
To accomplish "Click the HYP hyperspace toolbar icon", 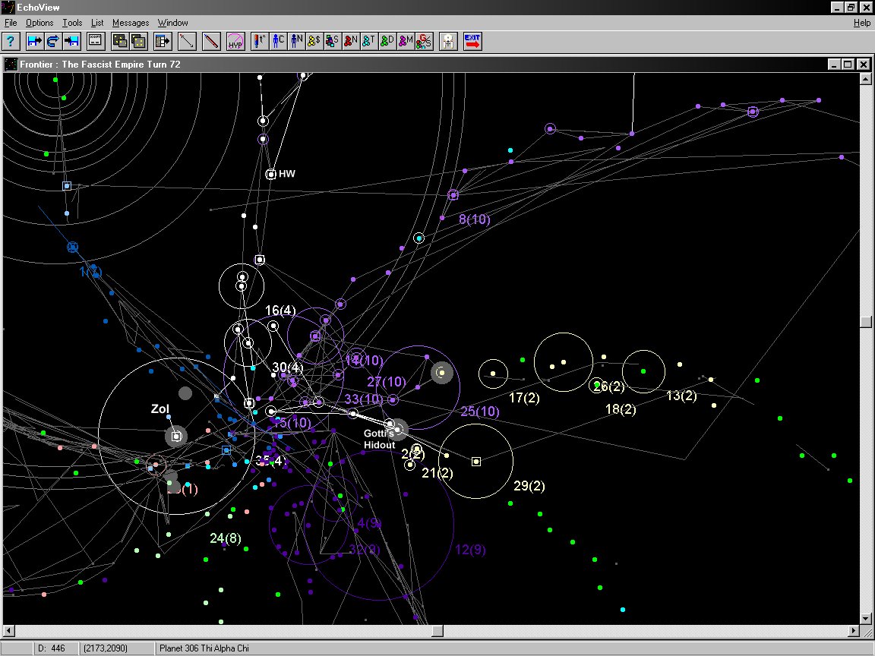I will (235, 41).
